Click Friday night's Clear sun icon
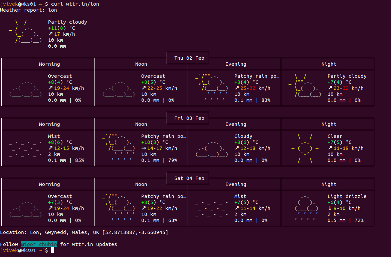Screen dimensions: 391x257 point(305,149)
